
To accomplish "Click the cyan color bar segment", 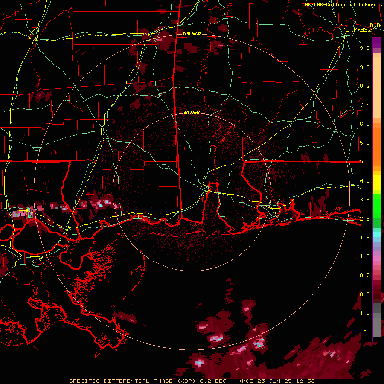I will (x=377, y=235).
